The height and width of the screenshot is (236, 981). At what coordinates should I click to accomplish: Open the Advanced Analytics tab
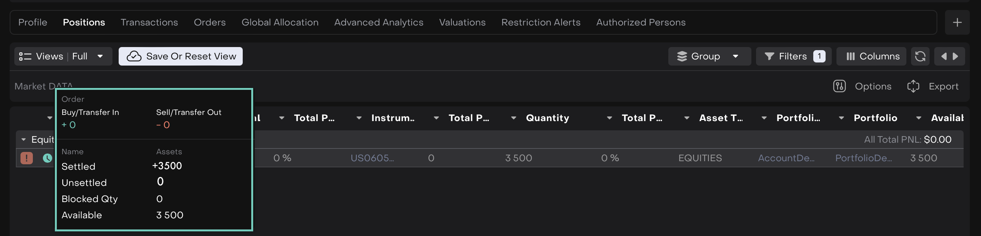[x=378, y=23]
